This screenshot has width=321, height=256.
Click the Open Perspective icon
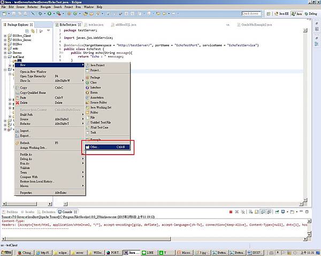click(x=269, y=14)
